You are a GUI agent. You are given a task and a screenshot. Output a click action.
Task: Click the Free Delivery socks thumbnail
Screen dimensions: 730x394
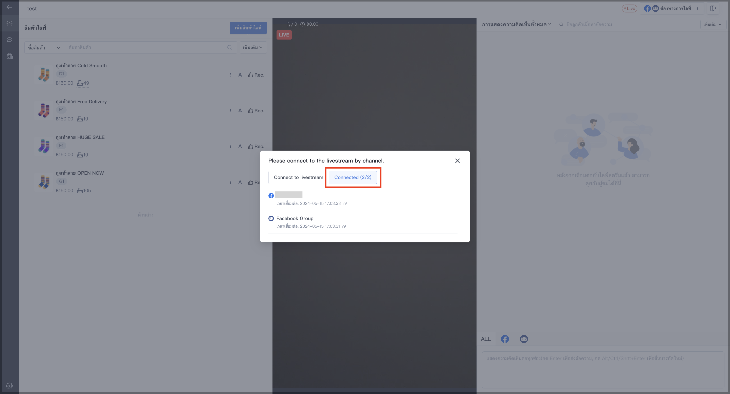tap(44, 110)
